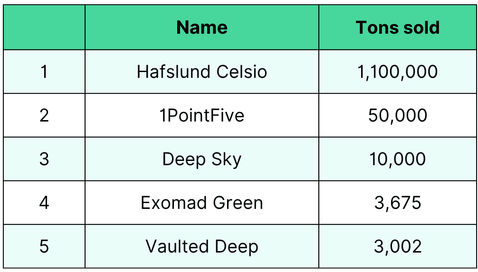
Task: Click the word Green in row four
Action: pos(238,203)
